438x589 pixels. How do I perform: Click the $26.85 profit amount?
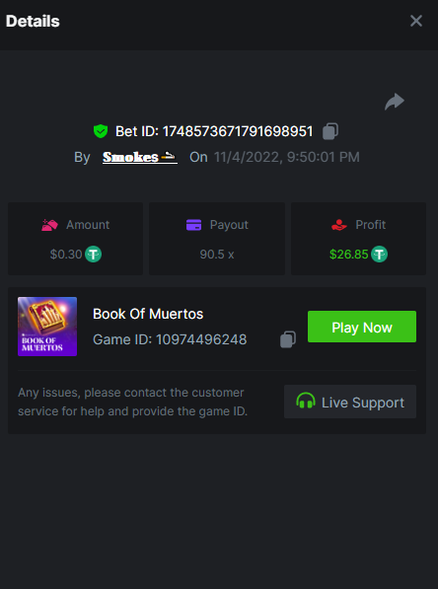(348, 255)
